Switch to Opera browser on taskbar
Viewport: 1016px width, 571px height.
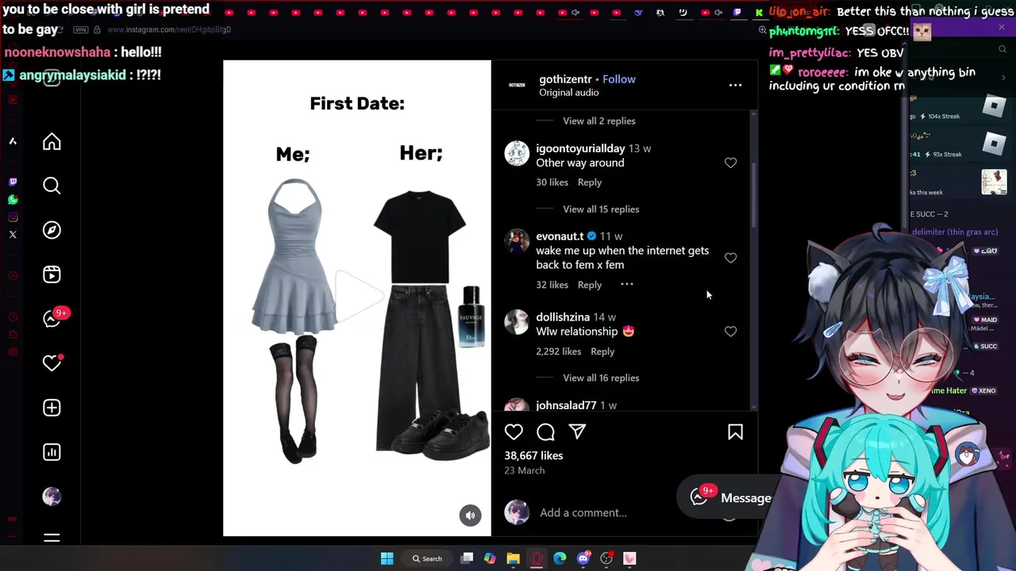point(537,558)
